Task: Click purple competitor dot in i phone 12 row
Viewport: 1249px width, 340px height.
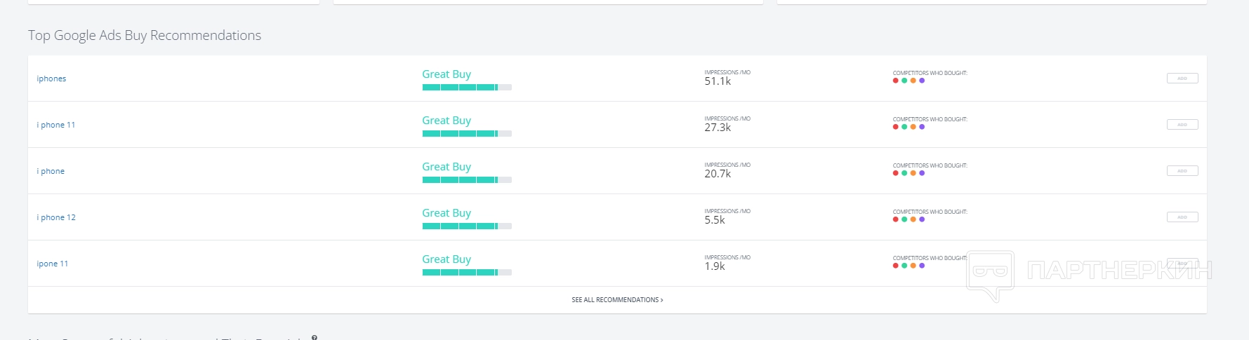Action: click(922, 219)
